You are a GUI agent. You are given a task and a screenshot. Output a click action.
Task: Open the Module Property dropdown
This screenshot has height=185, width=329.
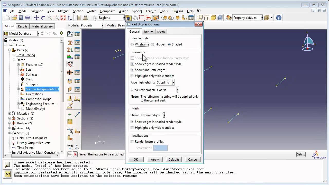(x=92, y=25)
